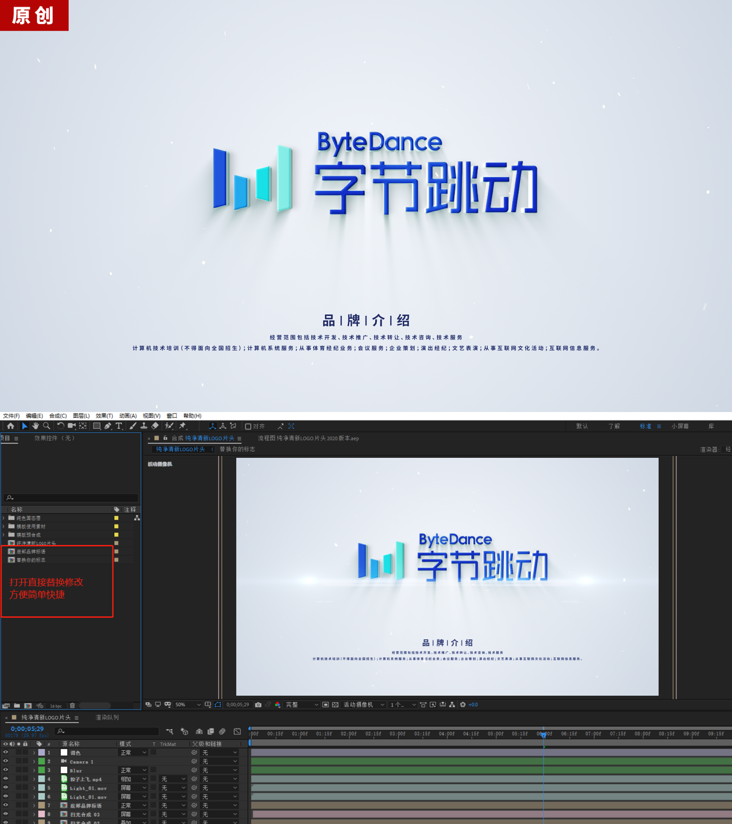732x824 pixels.
Task: Toggle lock for 调色 layer
Action: coord(25,752)
